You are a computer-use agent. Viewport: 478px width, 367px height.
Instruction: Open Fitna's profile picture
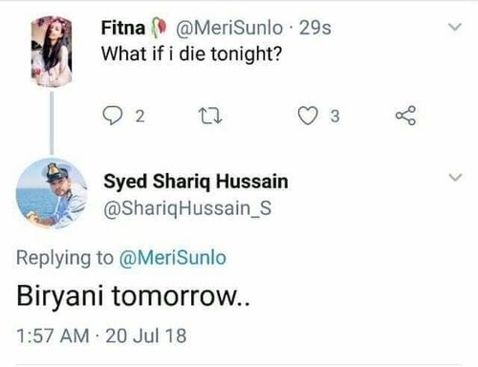click(52, 52)
